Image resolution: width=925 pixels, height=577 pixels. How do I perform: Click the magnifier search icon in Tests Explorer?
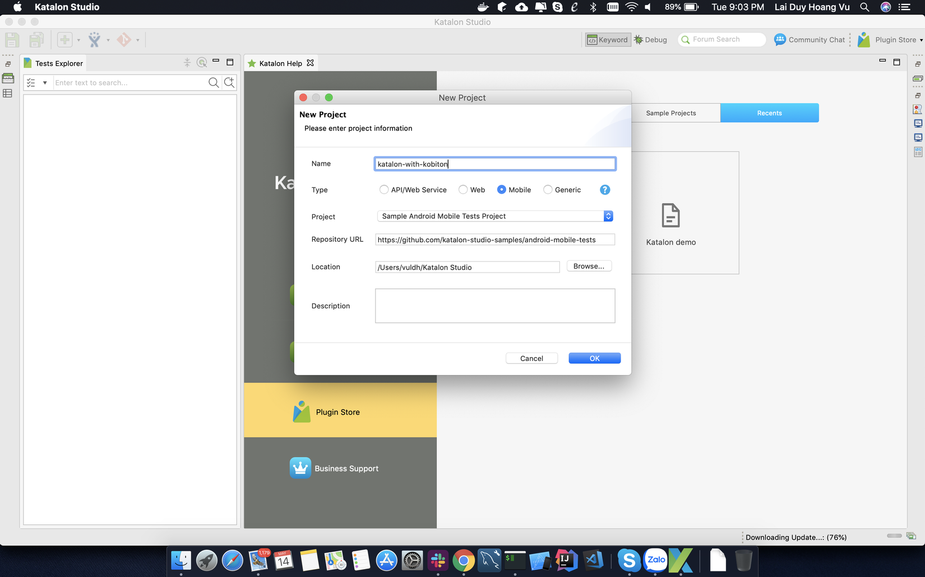214,83
